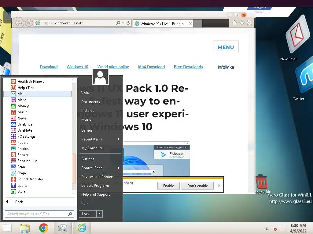Open the Maps app icon
This screenshot has height=234, width=313.
13,100
